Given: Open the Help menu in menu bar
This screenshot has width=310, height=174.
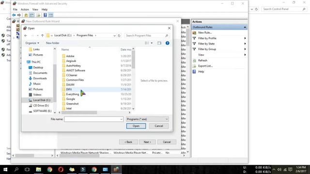Looking at the screenshot, I should click(x=45, y=10).
